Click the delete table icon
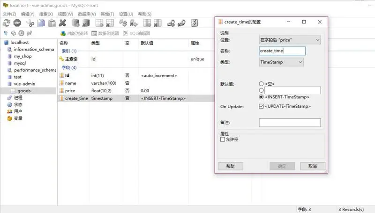The image size is (375, 213). click(x=110, y=23)
